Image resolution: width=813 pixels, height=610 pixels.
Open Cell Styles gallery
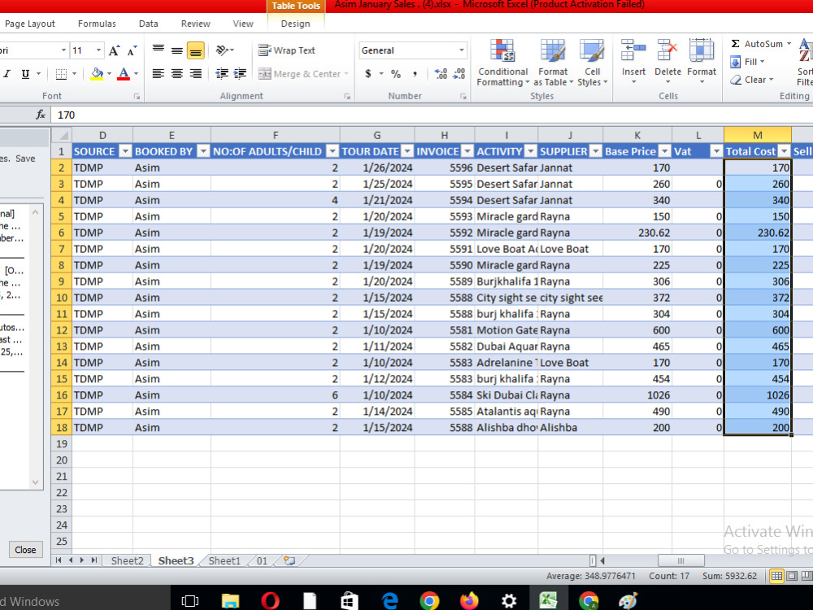pyautogui.click(x=592, y=63)
